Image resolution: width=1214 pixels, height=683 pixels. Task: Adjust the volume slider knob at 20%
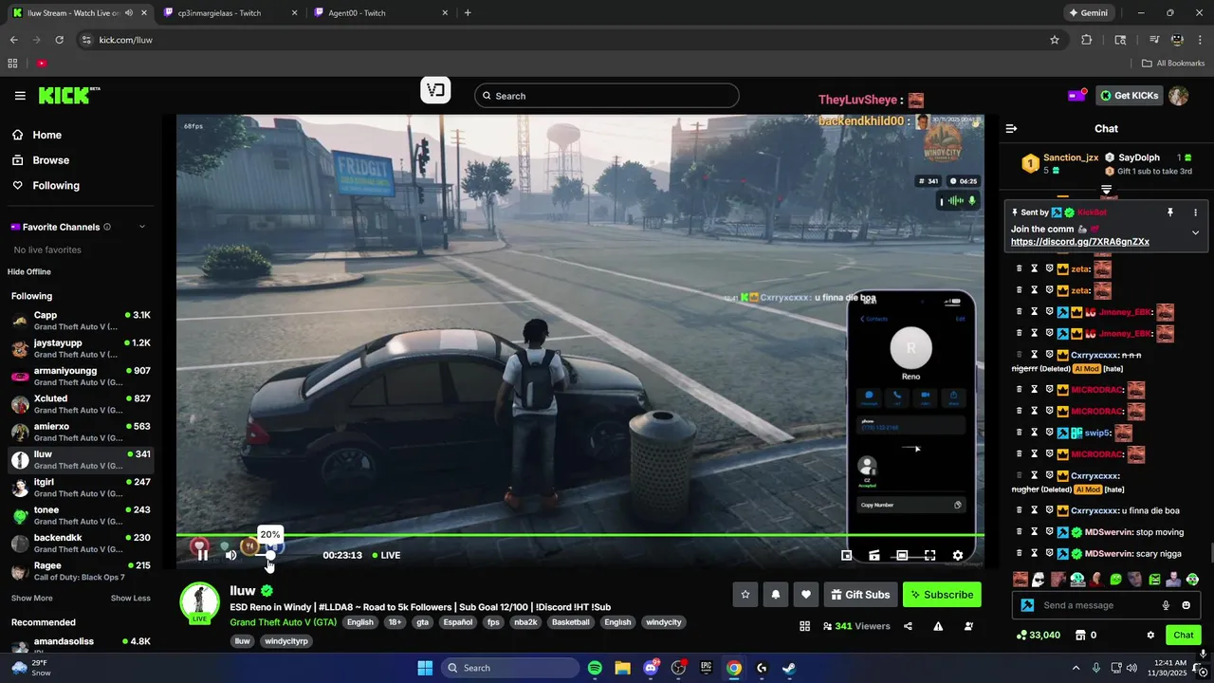click(270, 555)
